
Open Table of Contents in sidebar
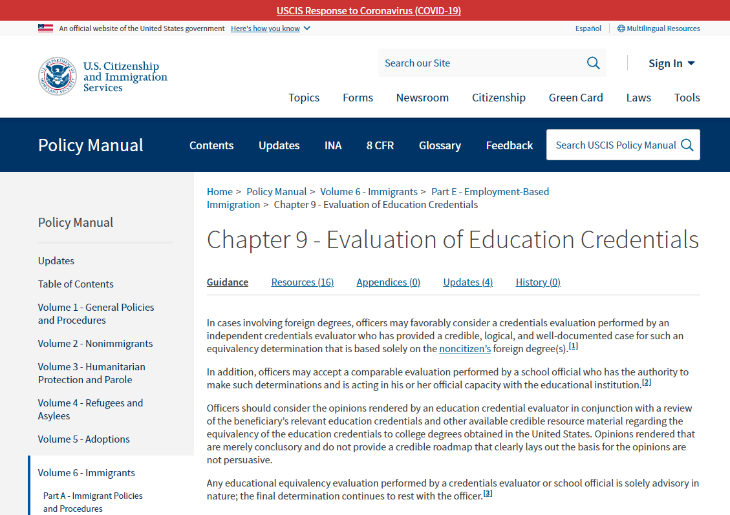click(x=76, y=284)
